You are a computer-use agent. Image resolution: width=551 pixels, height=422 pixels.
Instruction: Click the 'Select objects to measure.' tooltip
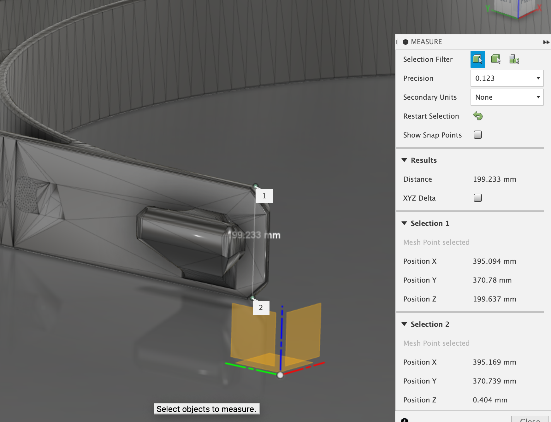(x=207, y=409)
